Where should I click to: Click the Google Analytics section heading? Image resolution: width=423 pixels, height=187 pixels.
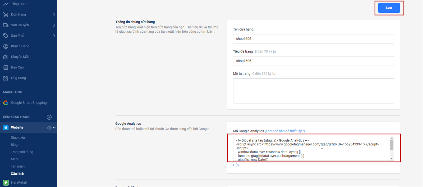(128, 124)
